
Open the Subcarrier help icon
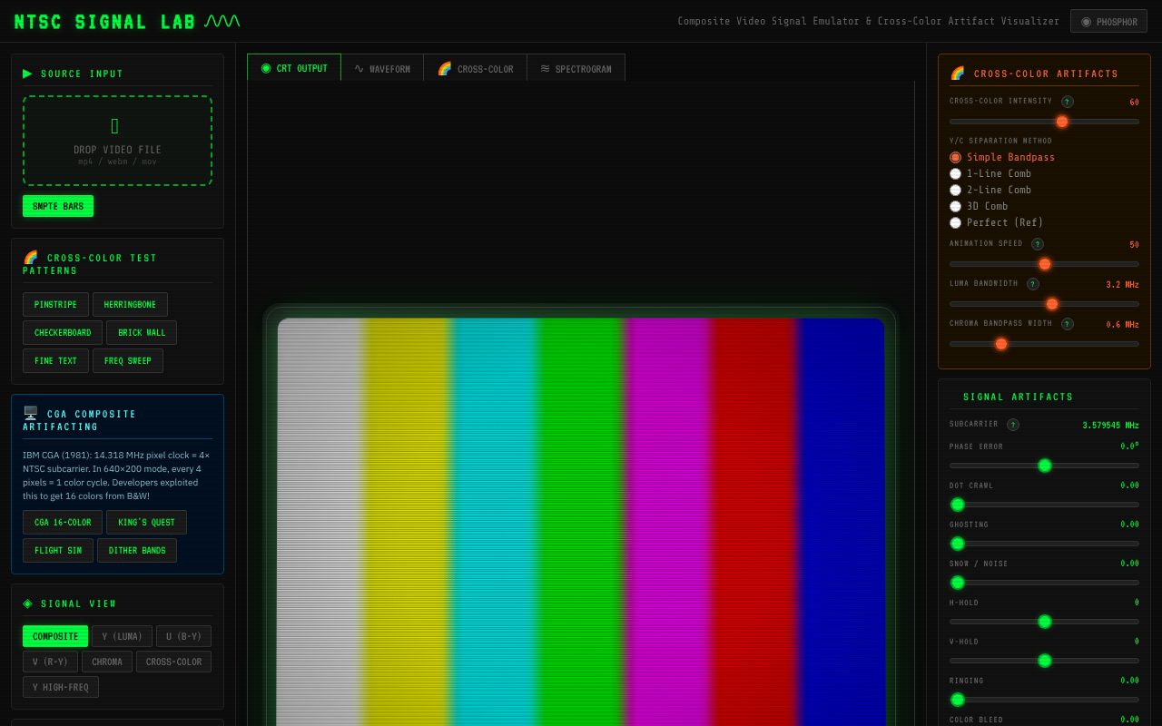tap(1012, 425)
